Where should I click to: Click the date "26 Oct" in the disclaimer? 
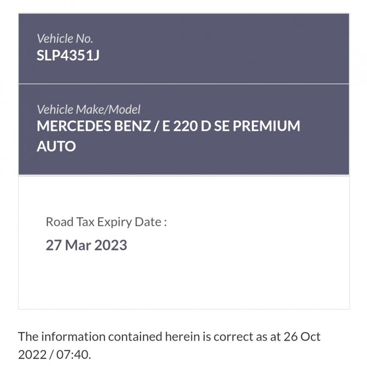click(x=303, y=337)
